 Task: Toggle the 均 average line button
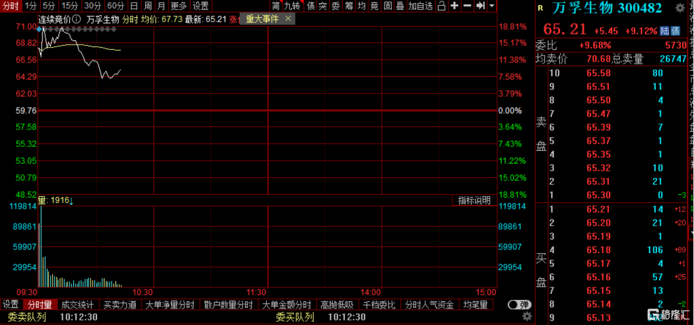362,6
